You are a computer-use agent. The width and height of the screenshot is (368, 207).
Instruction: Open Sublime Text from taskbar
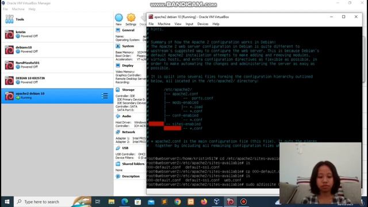pos(164,202)
